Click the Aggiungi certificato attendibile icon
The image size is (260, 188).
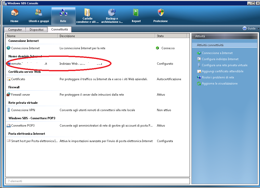coord(199,71)
